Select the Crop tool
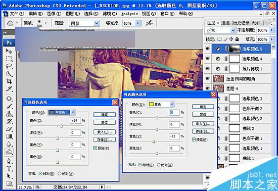This screenshot has width=278, height=191. [x=9, y=81]
